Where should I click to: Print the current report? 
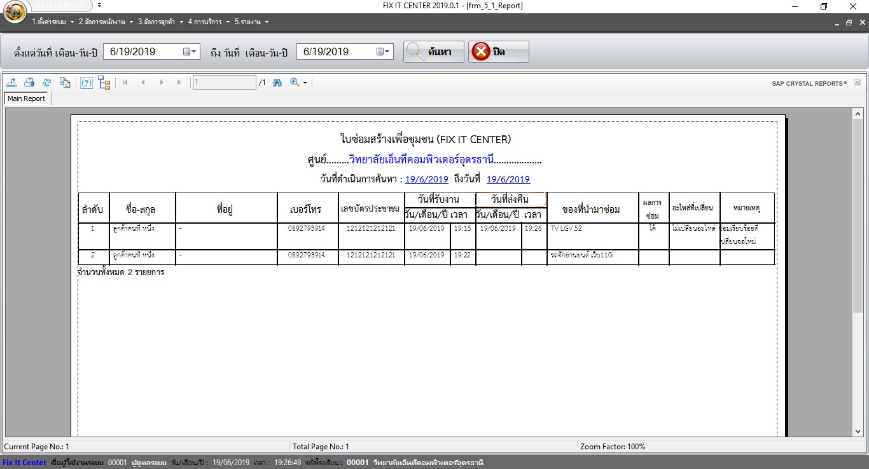pyautogui.click(x=29, y=82)
